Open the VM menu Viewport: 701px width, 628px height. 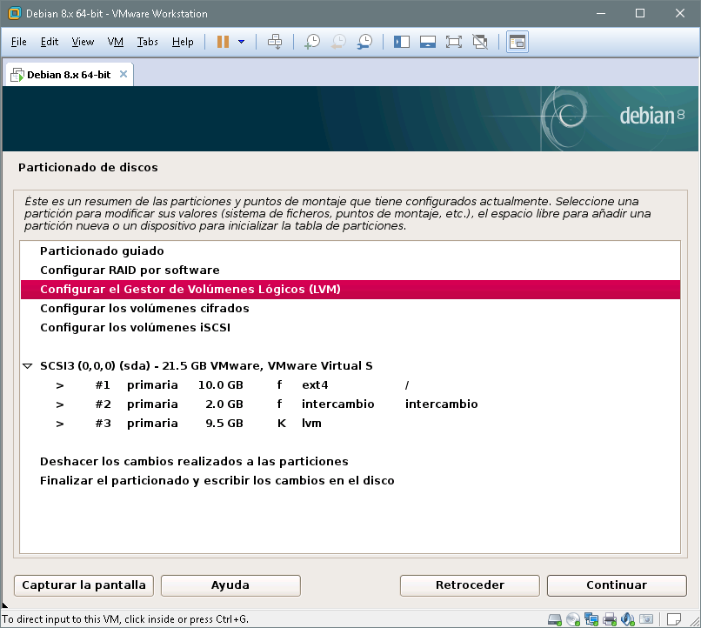pos(116,42)
